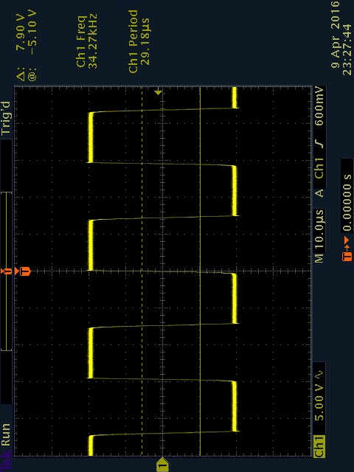
Task: Click the trigger level arrow marker
Action: [x=159, y=91]
